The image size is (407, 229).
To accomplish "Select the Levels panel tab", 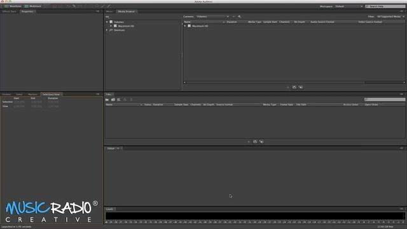I will 109,209.
